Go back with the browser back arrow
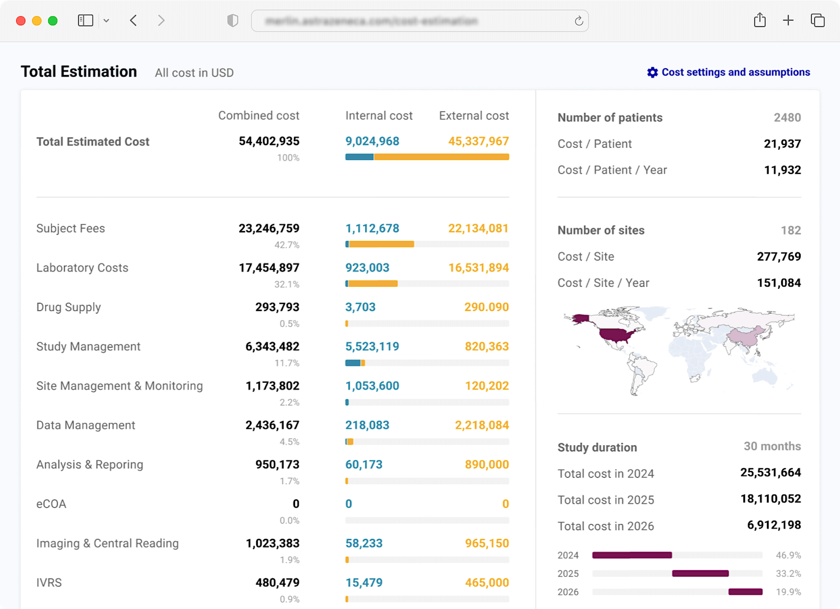840x609 pixels. (133, 20)
